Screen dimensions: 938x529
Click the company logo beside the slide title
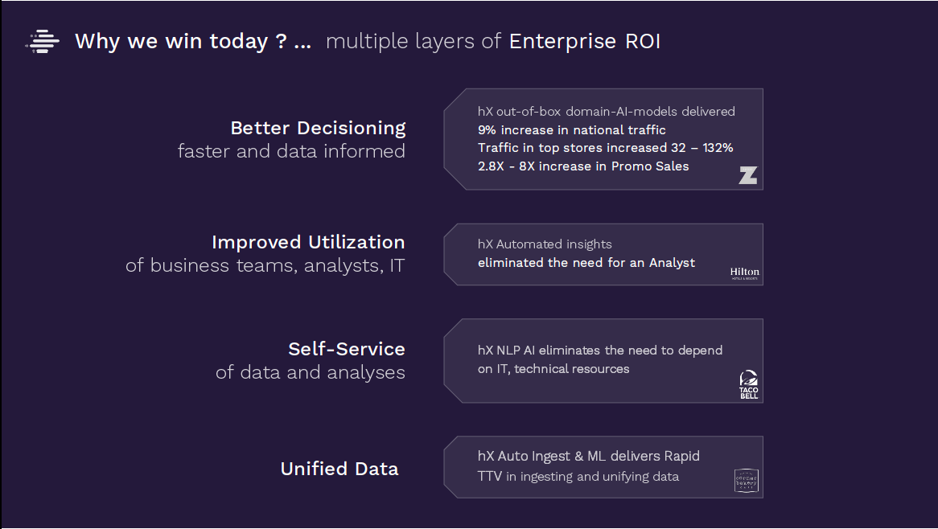[43, 41]
